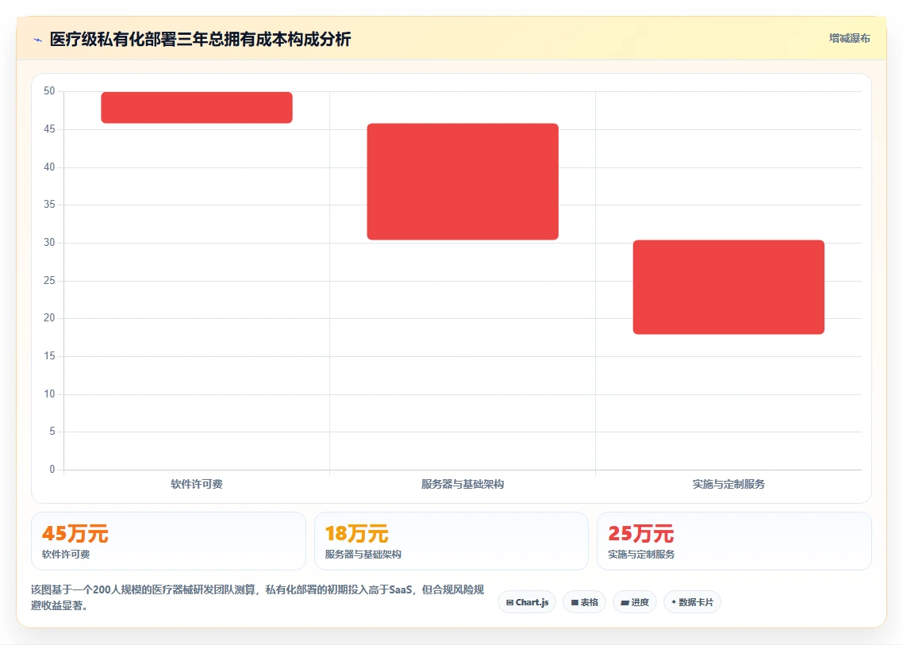Click the chart title 医疗级私有化部署三年总拥有成本构成分析
903x645 pixels.
[x=201, y=39]
